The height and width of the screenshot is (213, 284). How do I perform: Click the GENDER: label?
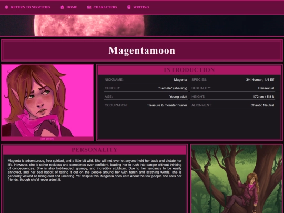[112, 88]
